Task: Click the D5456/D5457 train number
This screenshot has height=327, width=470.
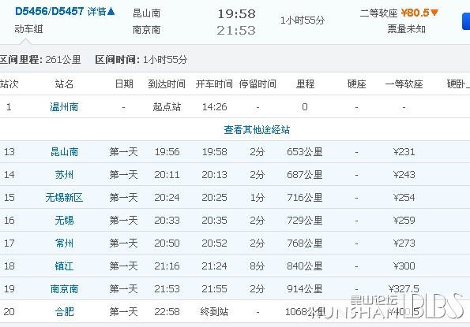Action: point(50,12)
